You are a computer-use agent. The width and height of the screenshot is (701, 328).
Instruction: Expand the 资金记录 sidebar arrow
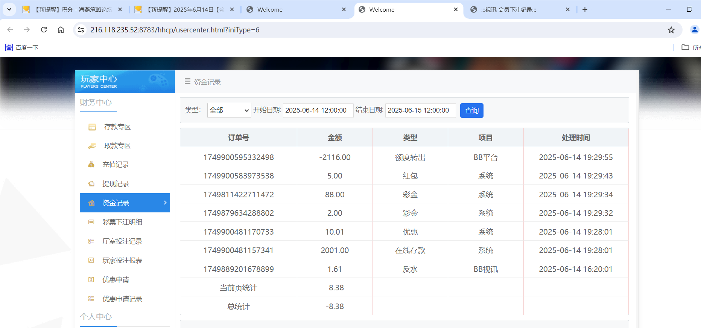coord(165,203)
